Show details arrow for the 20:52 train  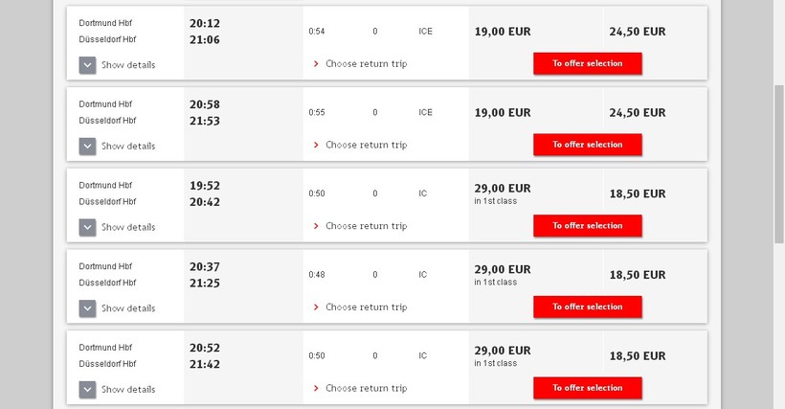coord(87,390)
